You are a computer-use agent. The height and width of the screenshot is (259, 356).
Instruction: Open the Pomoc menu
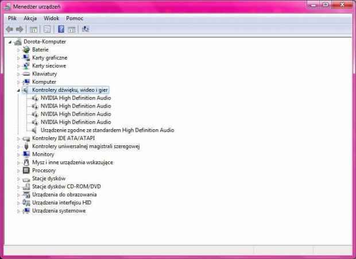75,18
